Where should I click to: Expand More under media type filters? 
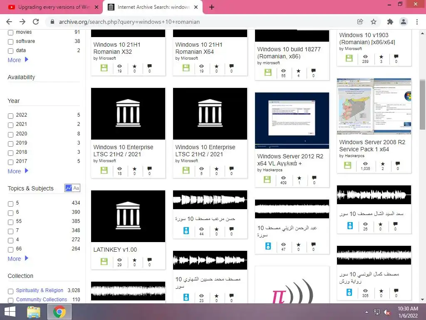[x=18, y=60]
